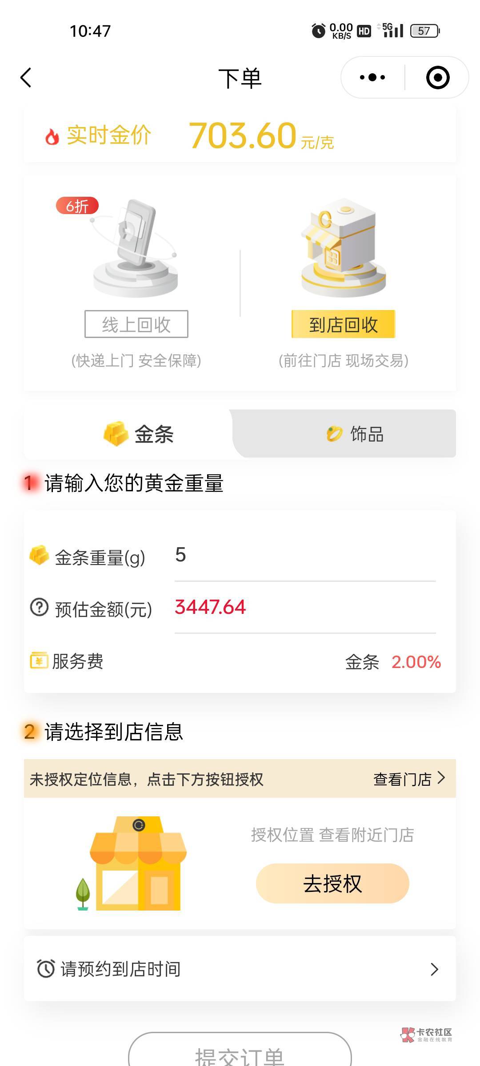Switch to the 饰品 tab

click(355, 434)
